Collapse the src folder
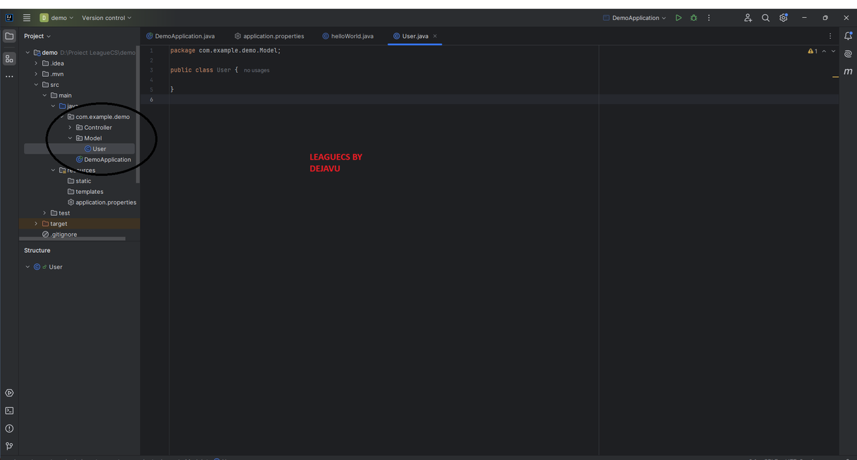The height and width of the screenshot is (460, 857). pyautogui.click(x=36, y=85)
